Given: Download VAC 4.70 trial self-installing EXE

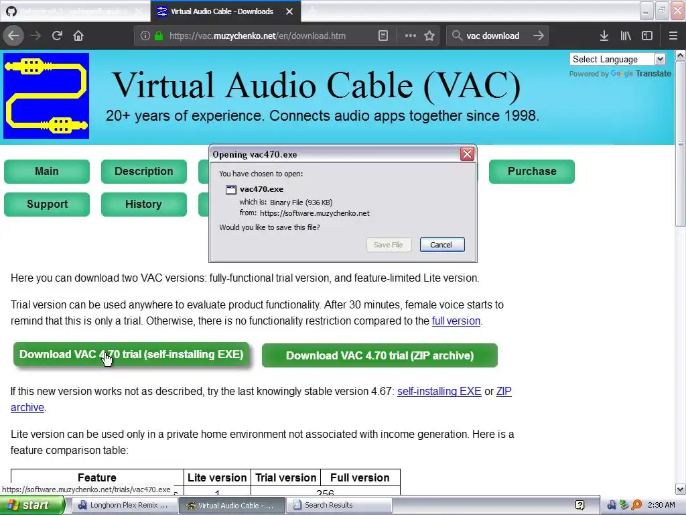Looking at the screenshot, I should point(131,354).
